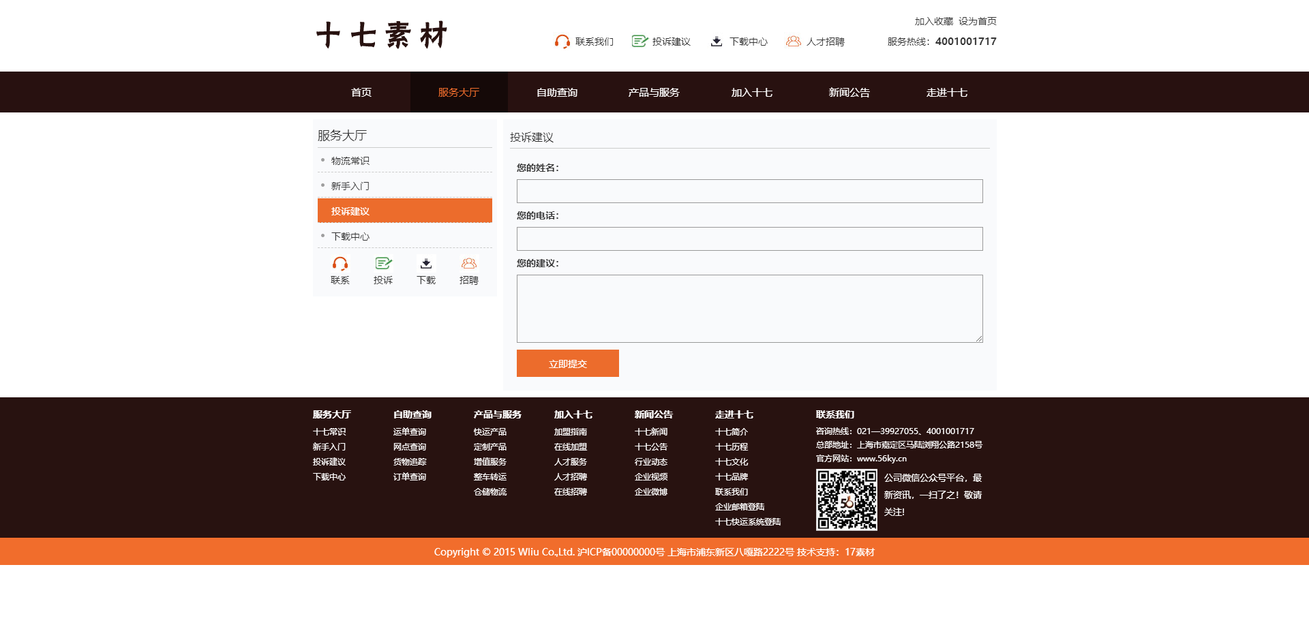Click the sidebar headset icon above 联系
1309x642 pixels.
click(340, 264)
